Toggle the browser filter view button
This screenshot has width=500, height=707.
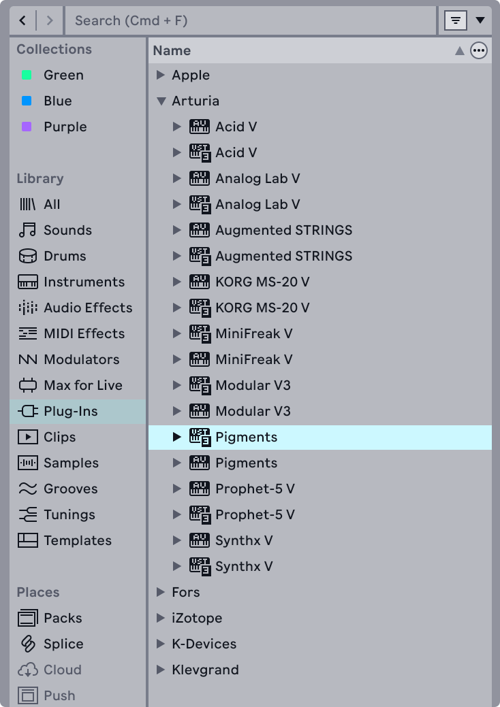(455, 20)
